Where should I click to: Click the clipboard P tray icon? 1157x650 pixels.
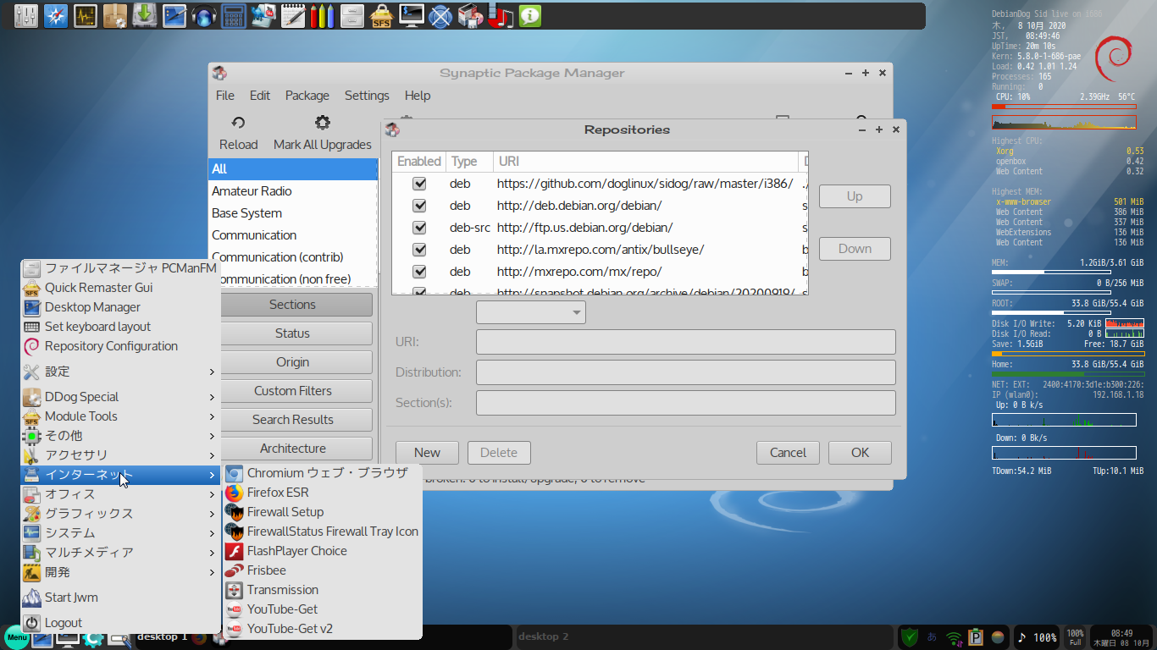point(976,636)
